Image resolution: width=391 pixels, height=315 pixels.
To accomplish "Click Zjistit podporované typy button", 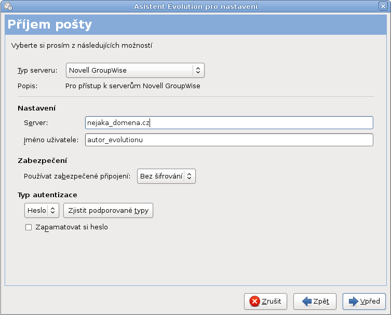I will [x=108, y=210].
